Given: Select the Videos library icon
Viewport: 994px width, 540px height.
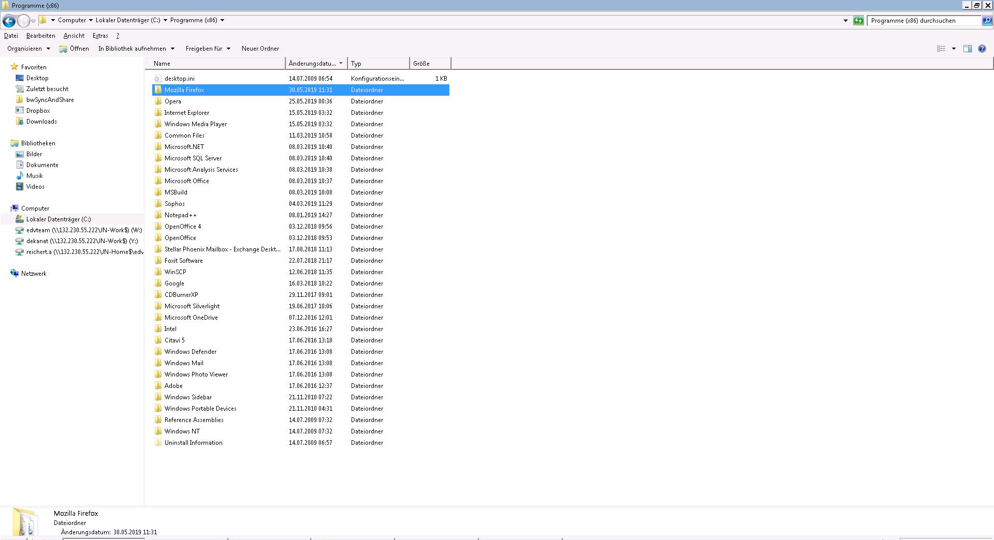Looking at the screenshot, I should pos(20,187).
